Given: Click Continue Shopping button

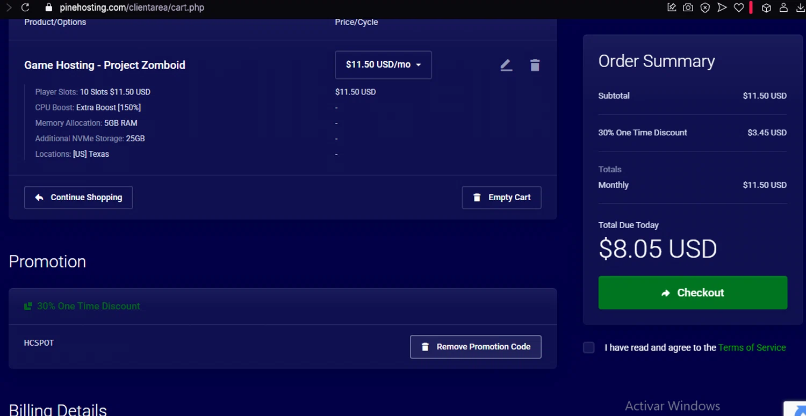Looking at the screenshot, I should coord(78,198).
